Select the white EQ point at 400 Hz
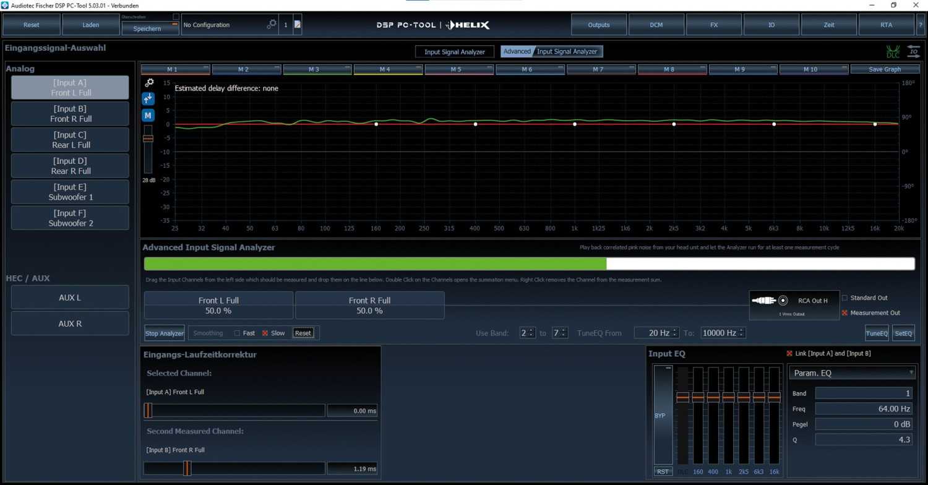This screenshot has height=485, width=928. pyautogui.click(x=475, y=124)
